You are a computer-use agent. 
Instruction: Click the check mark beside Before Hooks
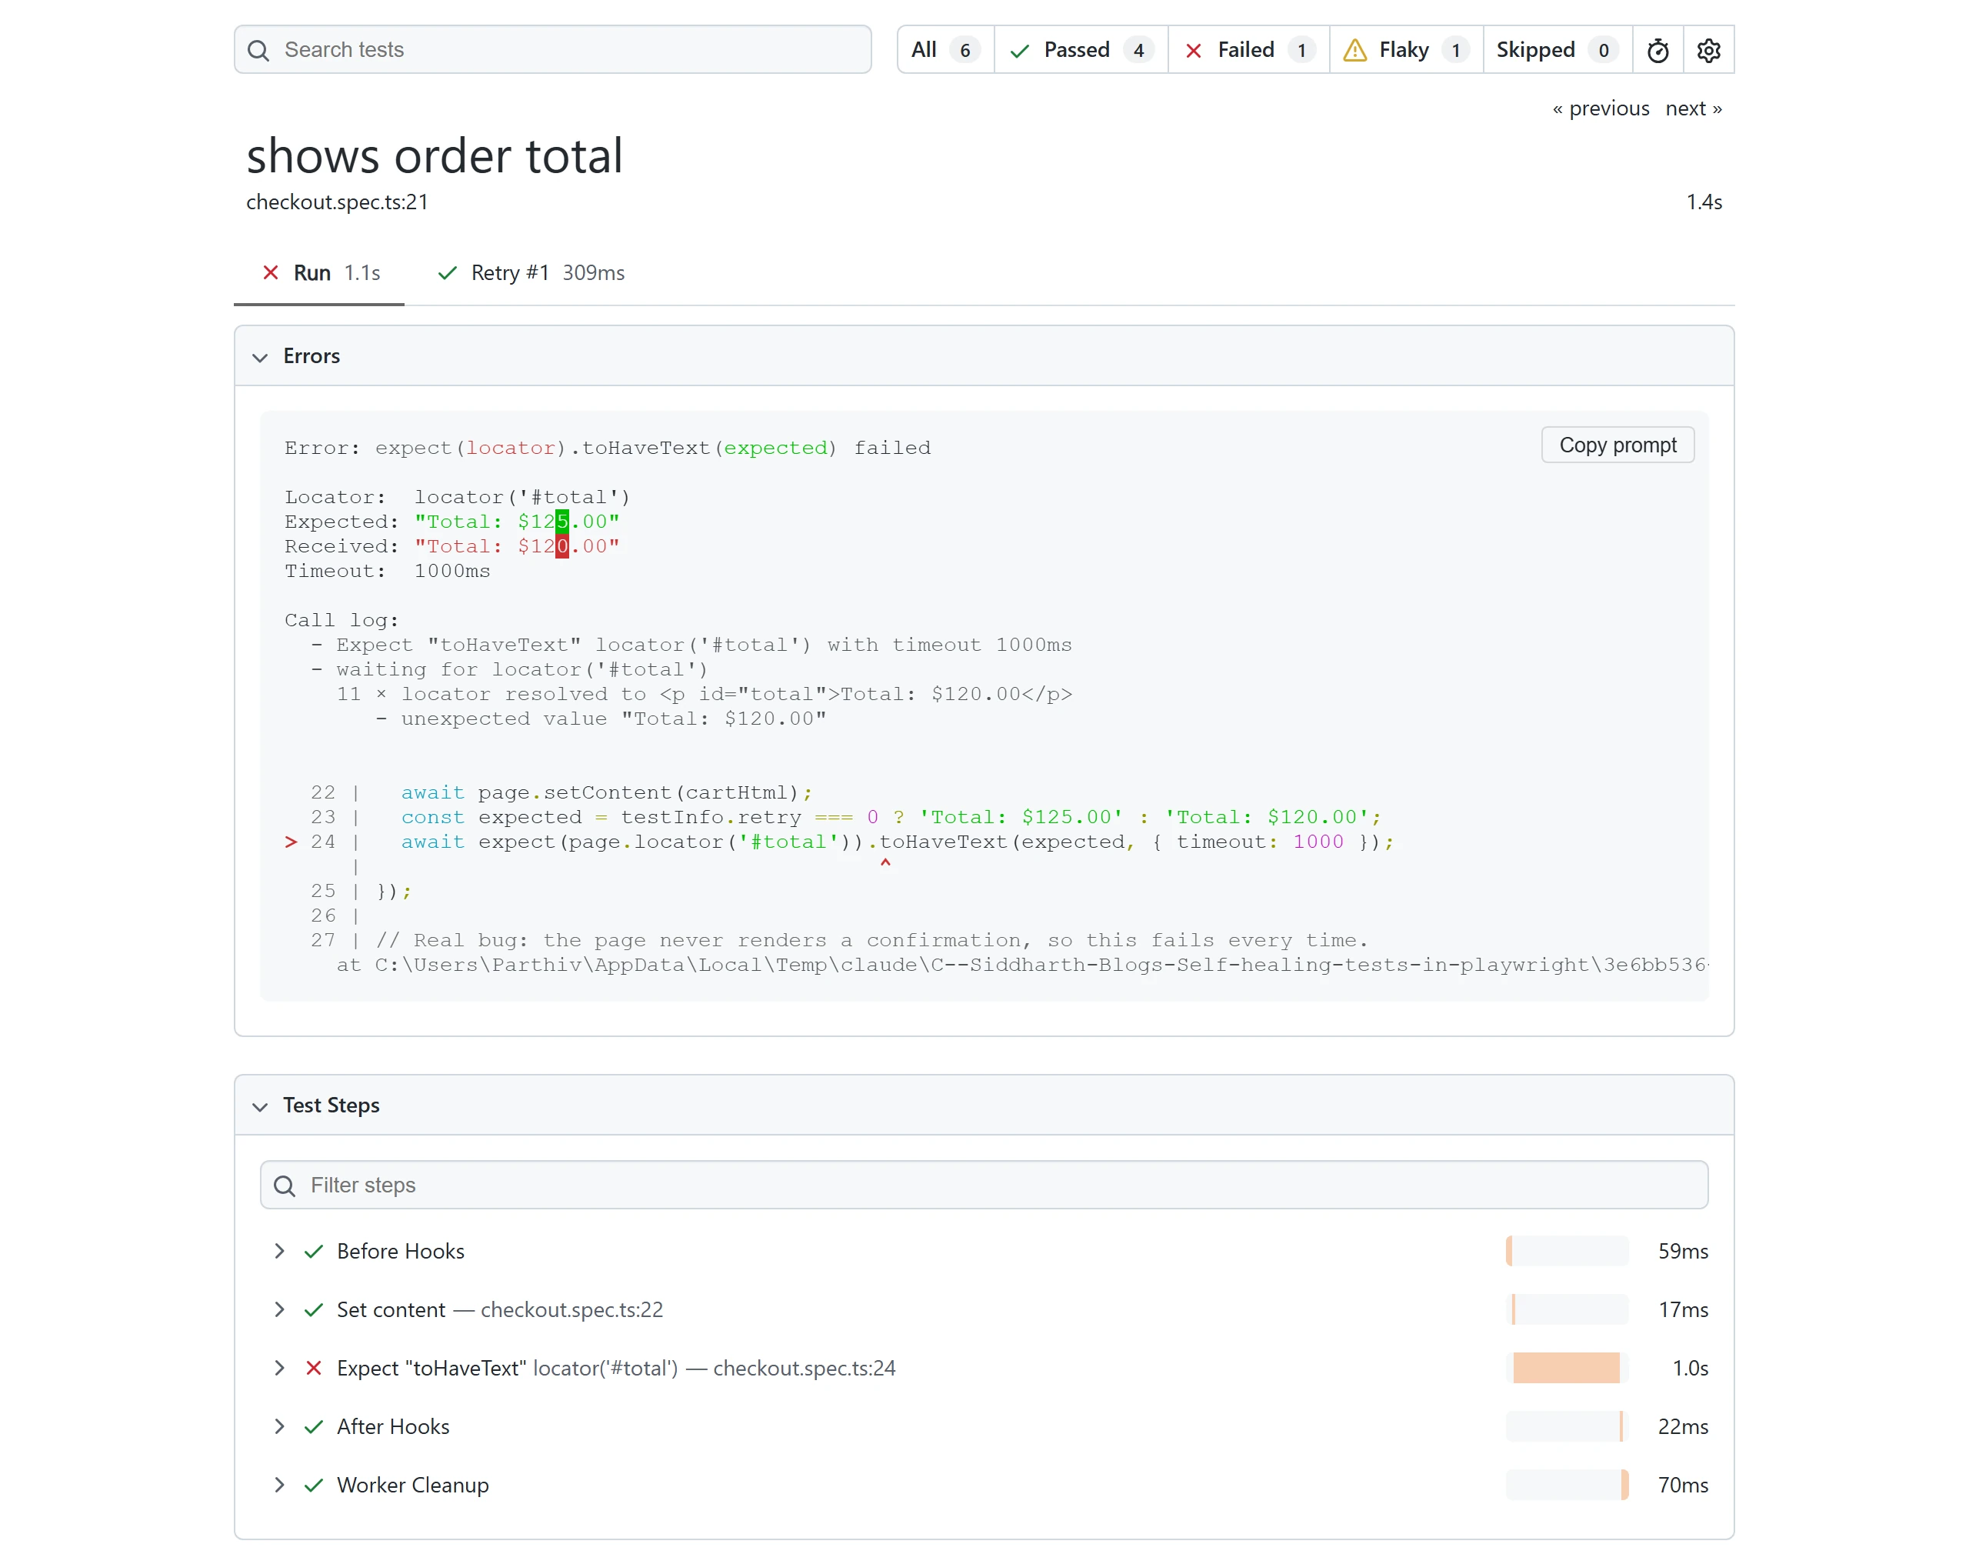point(314,1251)
